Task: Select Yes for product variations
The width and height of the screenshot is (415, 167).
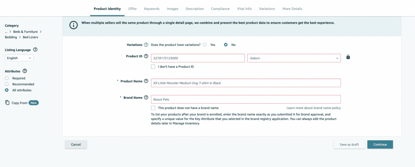Action: [x=205, y=45]
